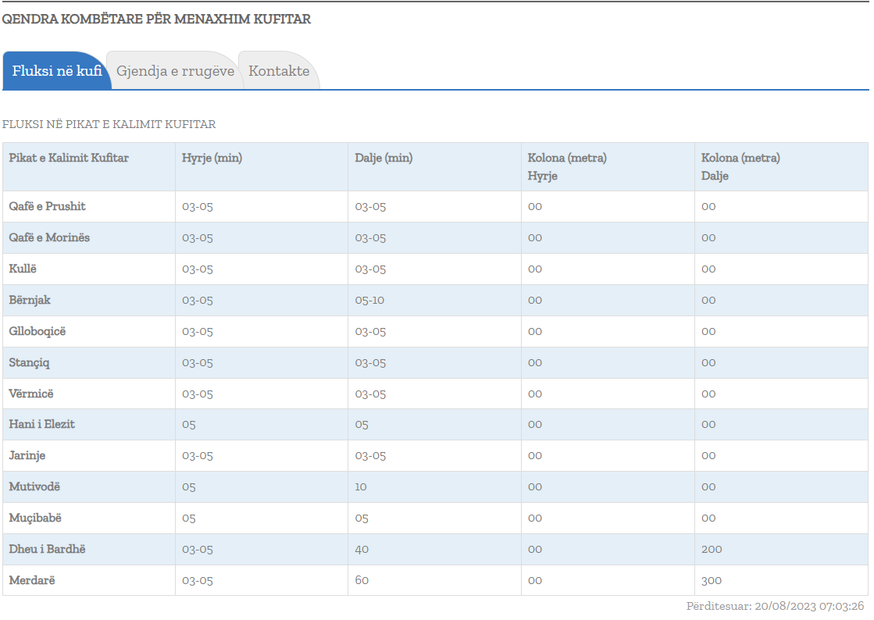
Task: Click the Përditësuar timestamp text
Action: pyautogui.click(x=775, y=607)
